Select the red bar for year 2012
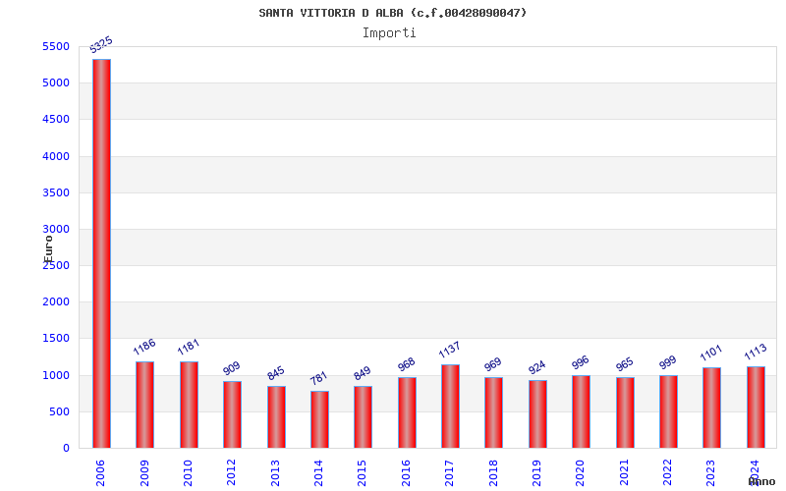Screen dimensions: 786x491 click(x=232, y=414)
